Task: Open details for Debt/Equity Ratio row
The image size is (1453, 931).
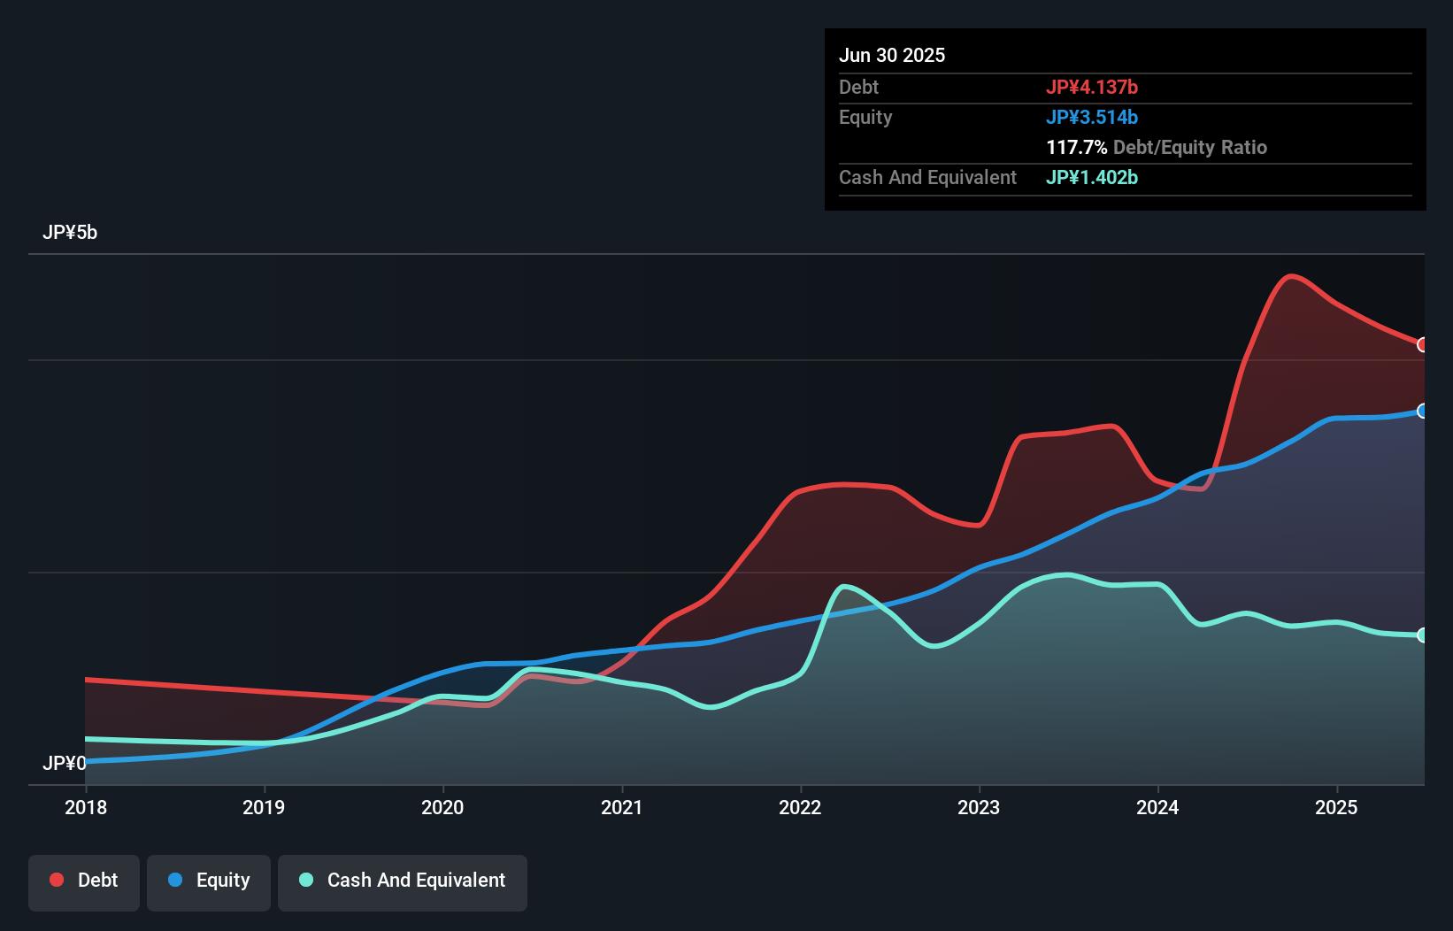Action: (x=1157, y=147)
